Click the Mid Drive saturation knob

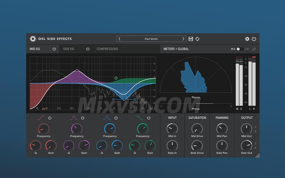pyautogui.click(x=197, y=128)
